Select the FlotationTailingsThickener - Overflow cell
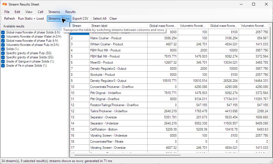This screenshot has height=164, width=273. (118, 105)
